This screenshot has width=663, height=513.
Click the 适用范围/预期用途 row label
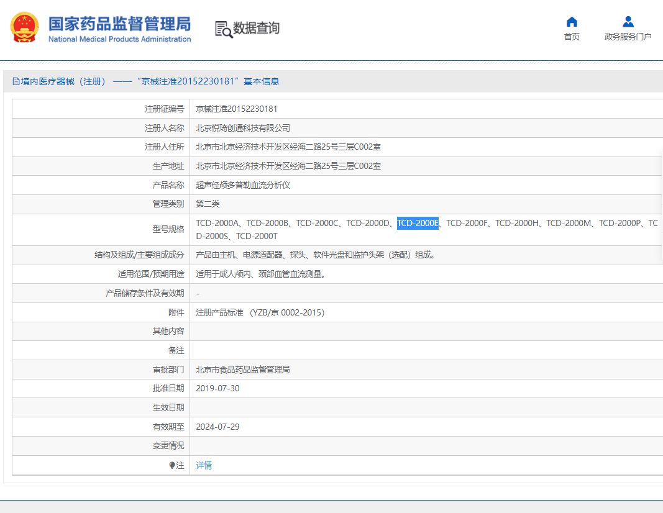151,275
